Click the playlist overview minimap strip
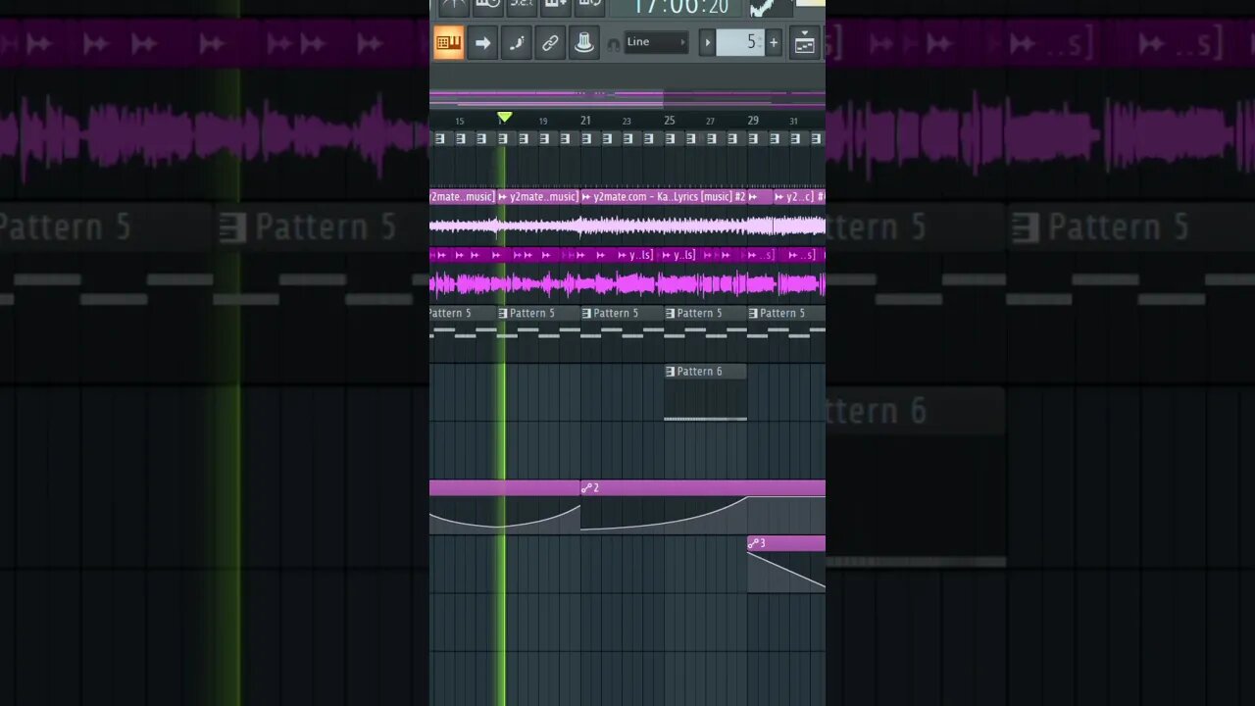The width and height of the screenshot is (1255, 706). click(x=627, y=98)
